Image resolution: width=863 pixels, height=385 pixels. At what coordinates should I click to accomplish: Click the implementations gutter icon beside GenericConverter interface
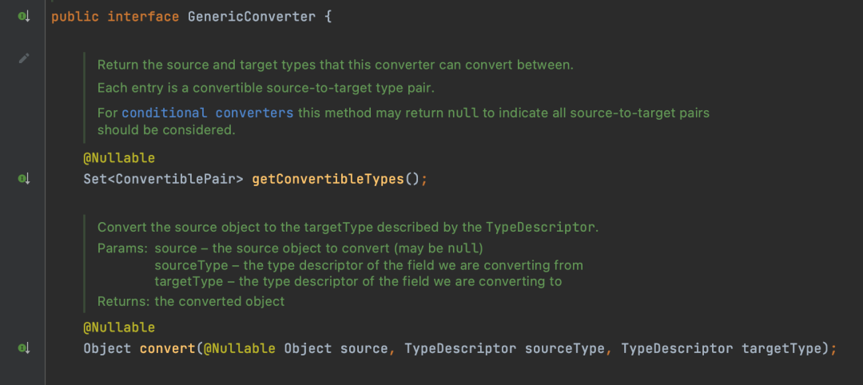(x=24, y=17)
